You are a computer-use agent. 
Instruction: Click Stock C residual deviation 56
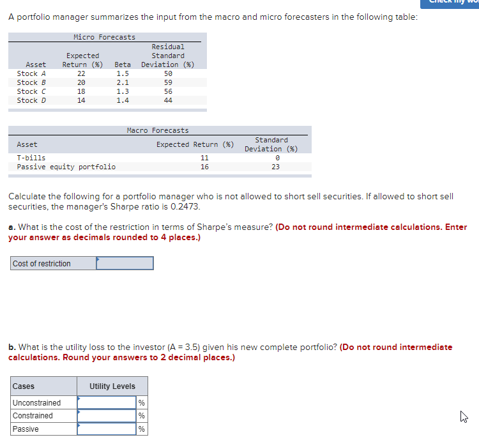[168, 91]
